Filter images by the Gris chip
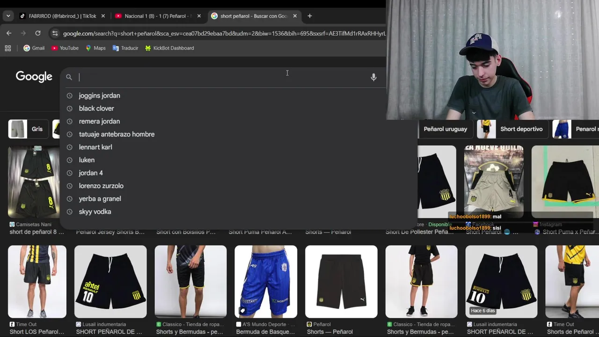Screen dimensions: 599x337 click(28, 129)
